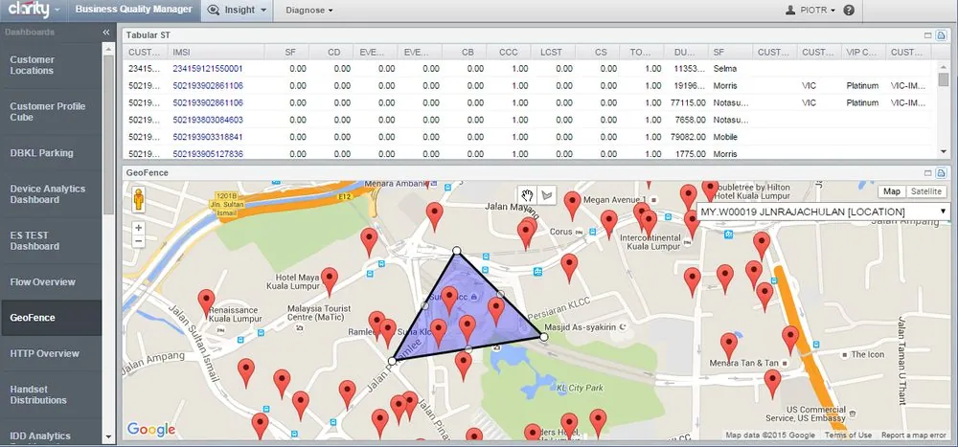Image resolution: width=958 pixels, height=447 pixels.
Task: Open Handset Distributions dashboard
Action: tap(52, 394)
